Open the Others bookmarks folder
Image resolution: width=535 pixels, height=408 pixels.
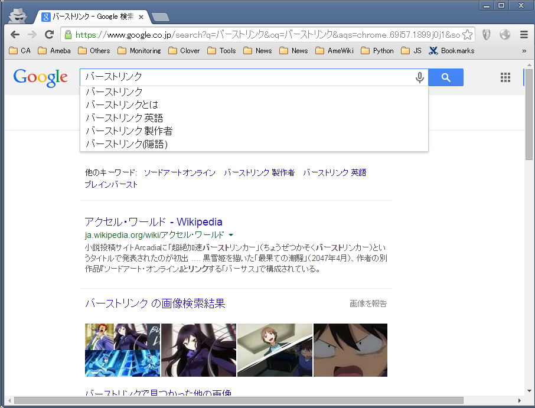pos(94,51)
